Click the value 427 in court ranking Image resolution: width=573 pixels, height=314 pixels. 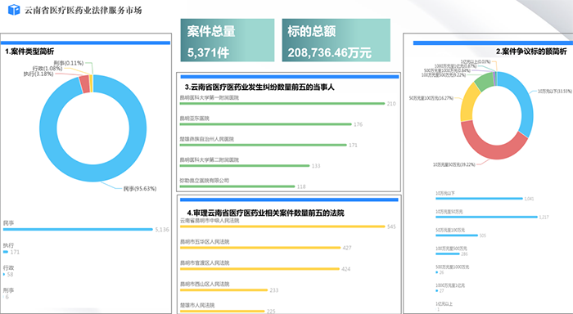(x=347, y=248)
